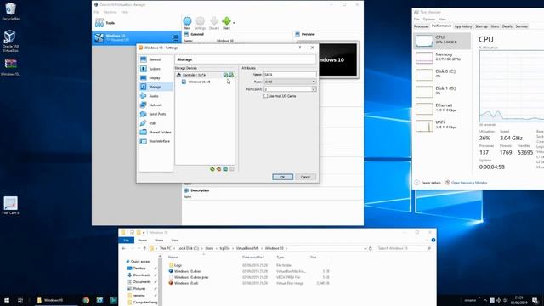Sort by Date modified column header

point(253,258)
